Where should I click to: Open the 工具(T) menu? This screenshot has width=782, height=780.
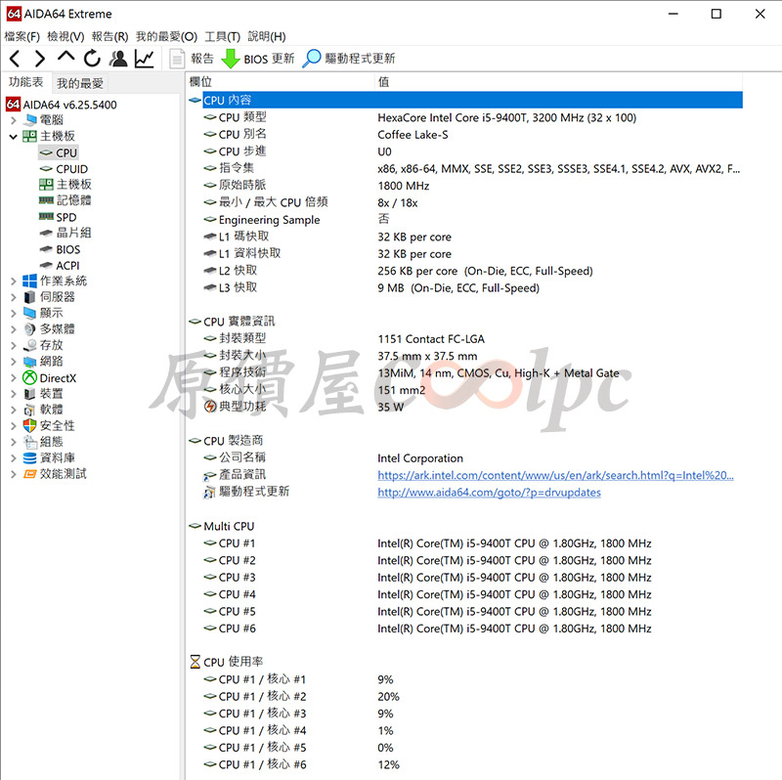(x=223, y=36)
